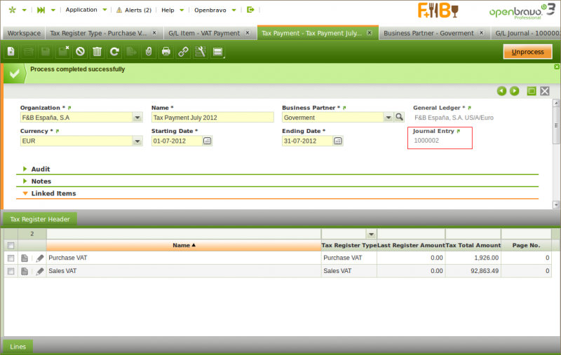Open attachments via the paperclip icon
The height and width of the screenshot is (355, 561).
(x=148, y=52)
